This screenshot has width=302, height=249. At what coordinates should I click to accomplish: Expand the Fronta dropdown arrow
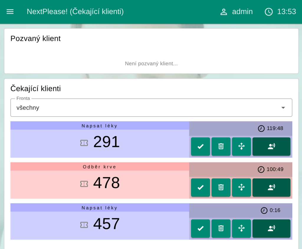tap(283, 108)
